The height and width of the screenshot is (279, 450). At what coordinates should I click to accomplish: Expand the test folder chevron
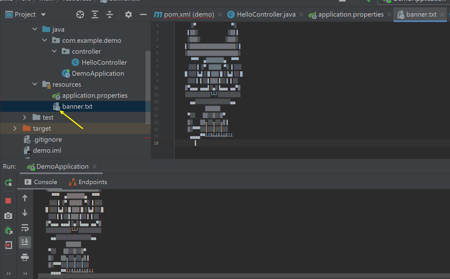tap(25, 117)
